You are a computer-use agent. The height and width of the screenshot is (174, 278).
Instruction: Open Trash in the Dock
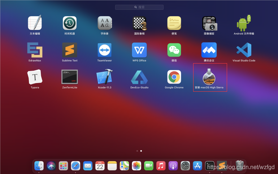pos(240,165)
